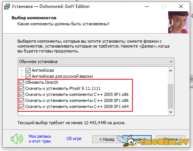Click the scroll down arrow in component list
The height and width of the screenshot is (151, 193).
click(170, 112)
